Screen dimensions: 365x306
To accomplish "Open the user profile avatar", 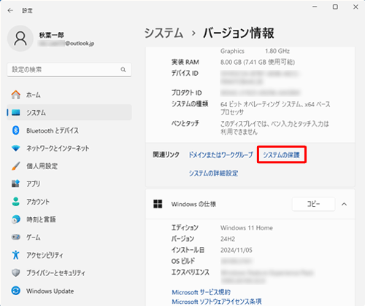I will pyautogui.click(x=20, y=39).
